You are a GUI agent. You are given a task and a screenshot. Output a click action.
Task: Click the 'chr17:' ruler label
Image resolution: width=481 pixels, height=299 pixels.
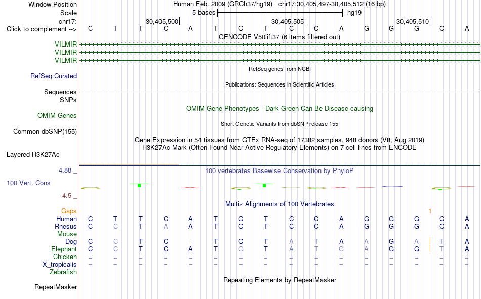point(68,21)
